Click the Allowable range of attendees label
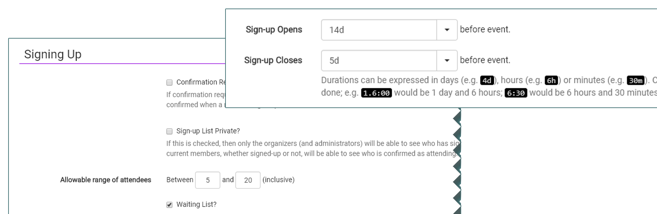 [106, 180]
